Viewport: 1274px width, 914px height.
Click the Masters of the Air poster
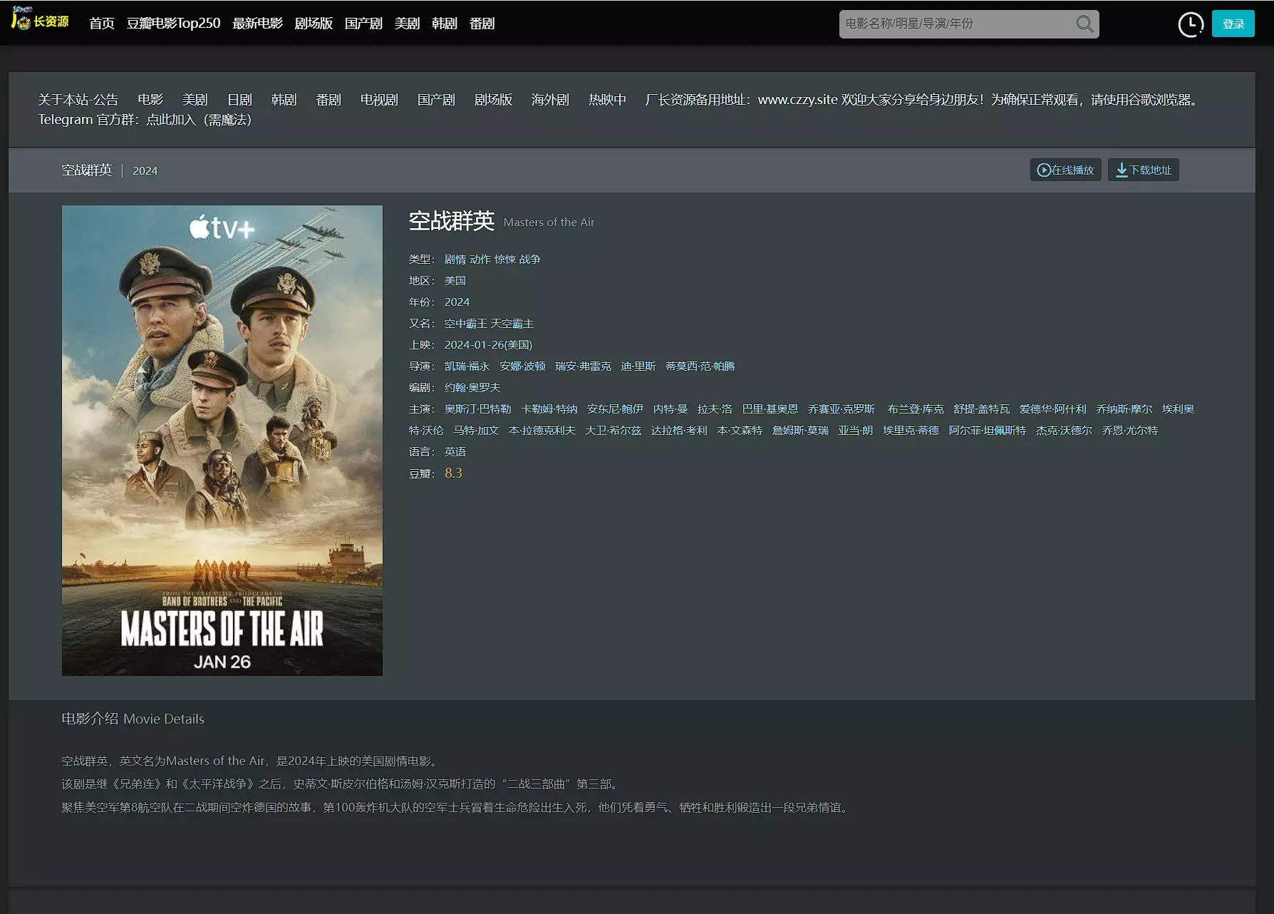222,441
